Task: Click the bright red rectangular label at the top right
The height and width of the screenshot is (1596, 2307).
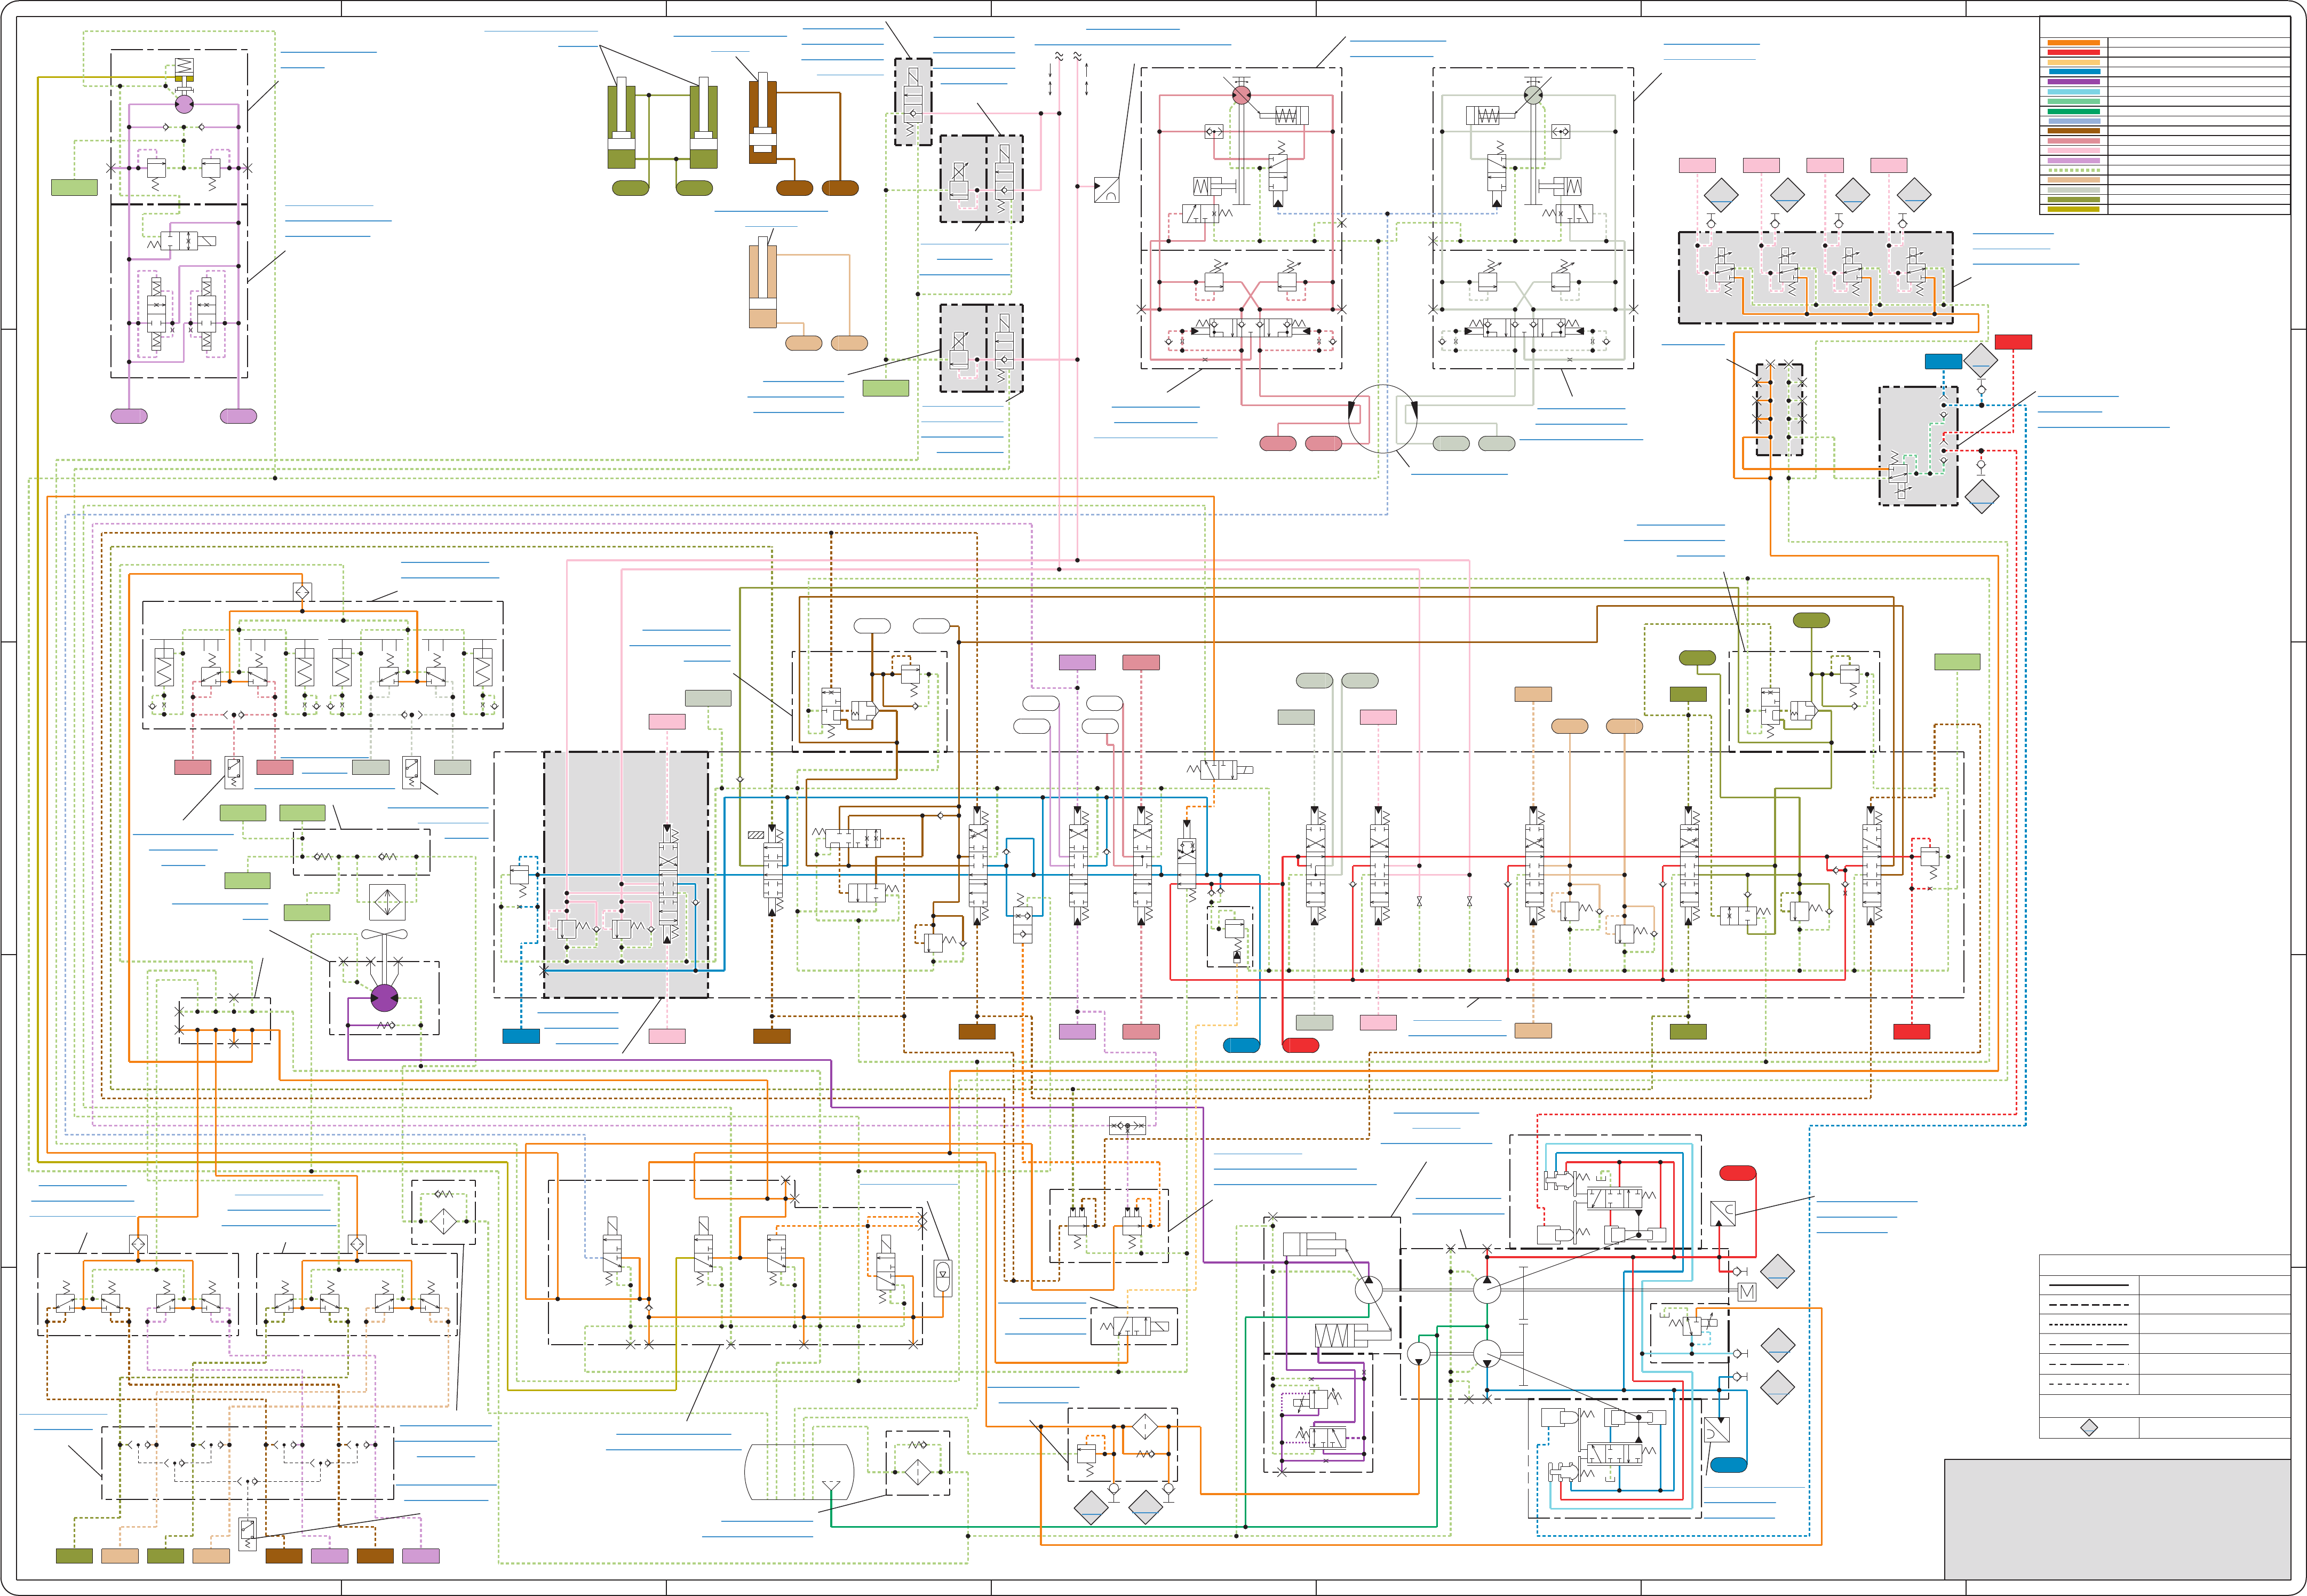Action: coord(2013,342)
